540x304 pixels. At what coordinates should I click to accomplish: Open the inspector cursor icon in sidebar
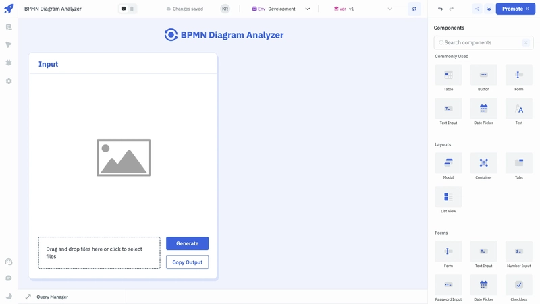tap(9, 44)
